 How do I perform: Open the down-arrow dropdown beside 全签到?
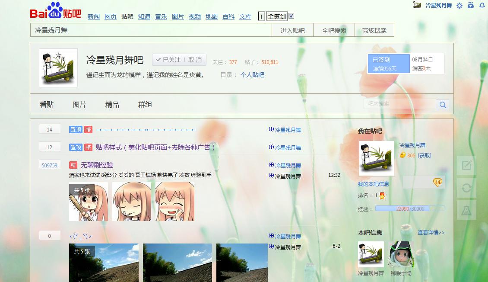pyautogui.click(x=261, y=16)
